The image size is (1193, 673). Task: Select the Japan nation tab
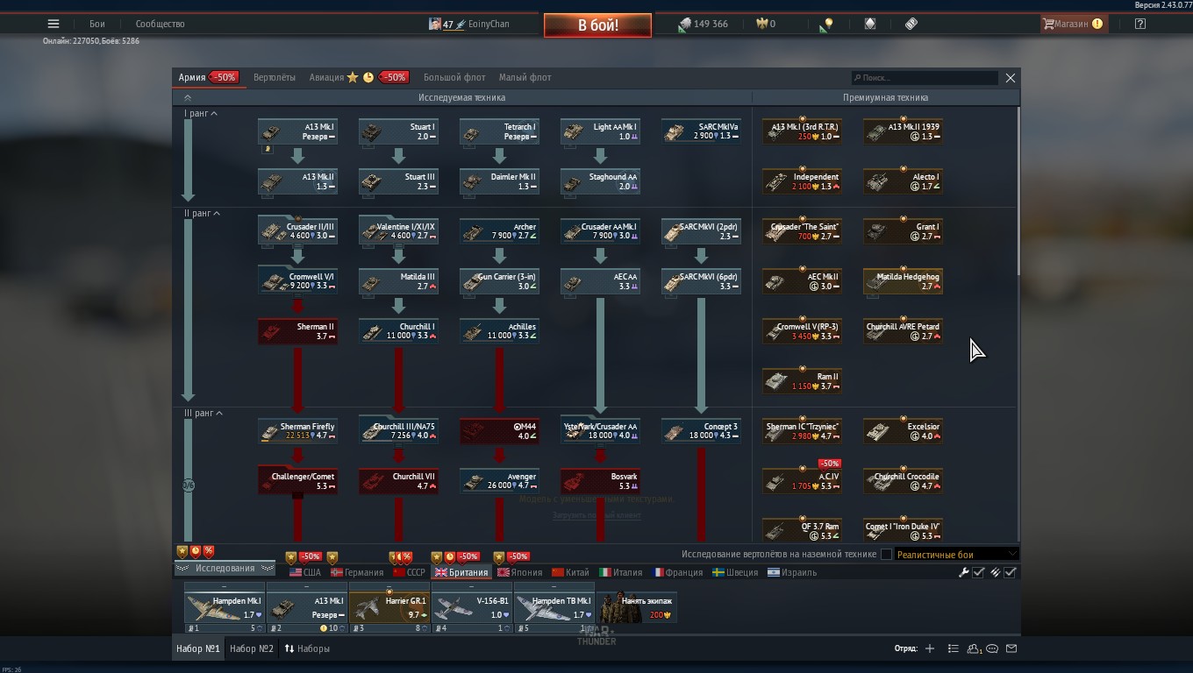tap(521, 572)
